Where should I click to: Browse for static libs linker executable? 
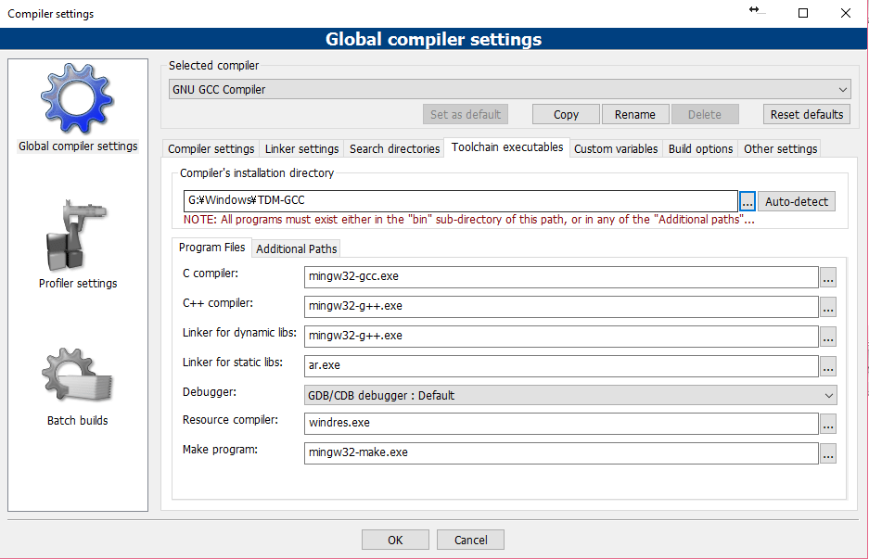[x=828, y=366]
